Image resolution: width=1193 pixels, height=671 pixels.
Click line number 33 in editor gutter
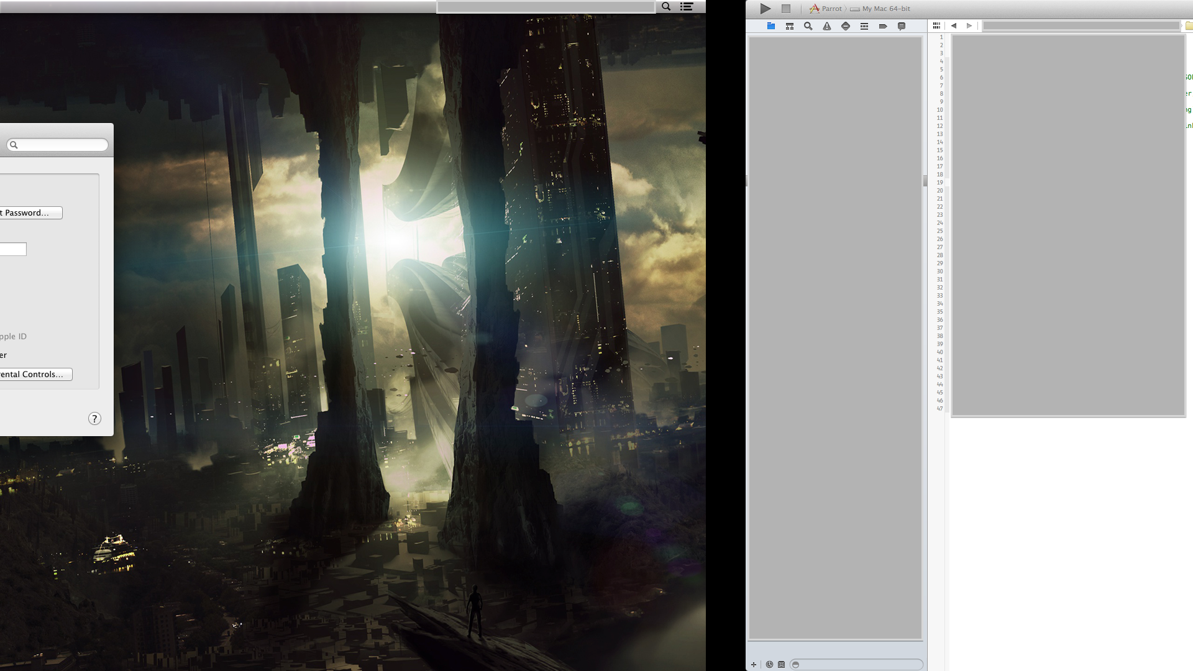pos(939,296)
